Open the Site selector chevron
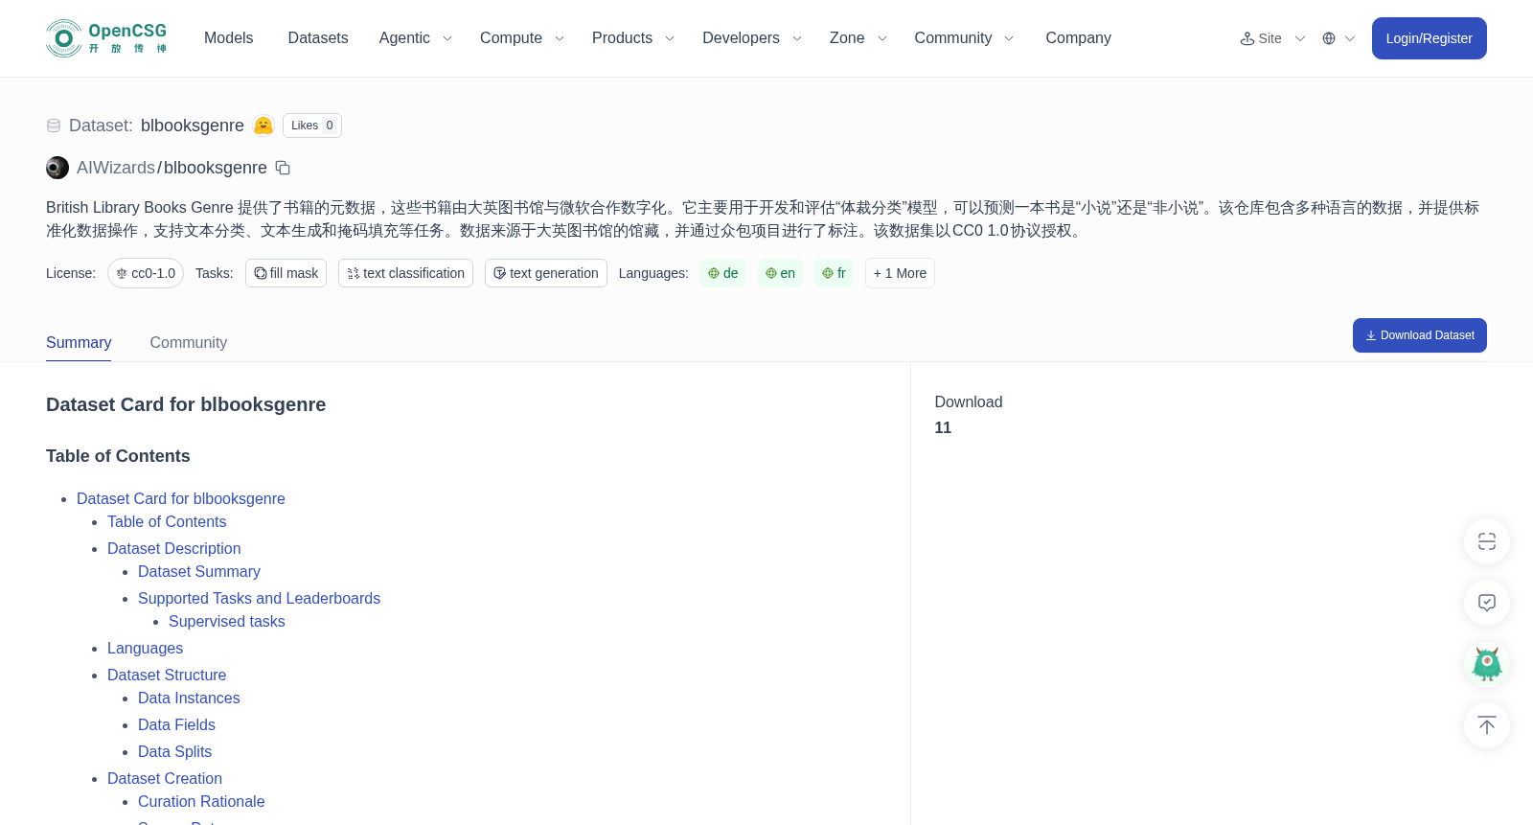The width and height of the screenshot is (1533, 825). pyautogui.click(x=1300, y=38)
